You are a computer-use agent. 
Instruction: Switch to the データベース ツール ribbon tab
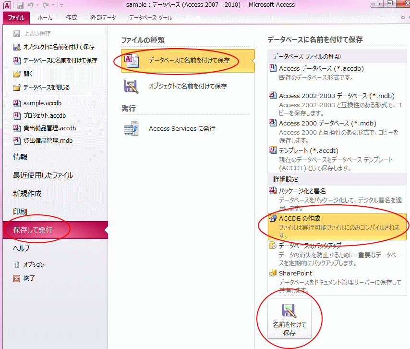point(150,18)
